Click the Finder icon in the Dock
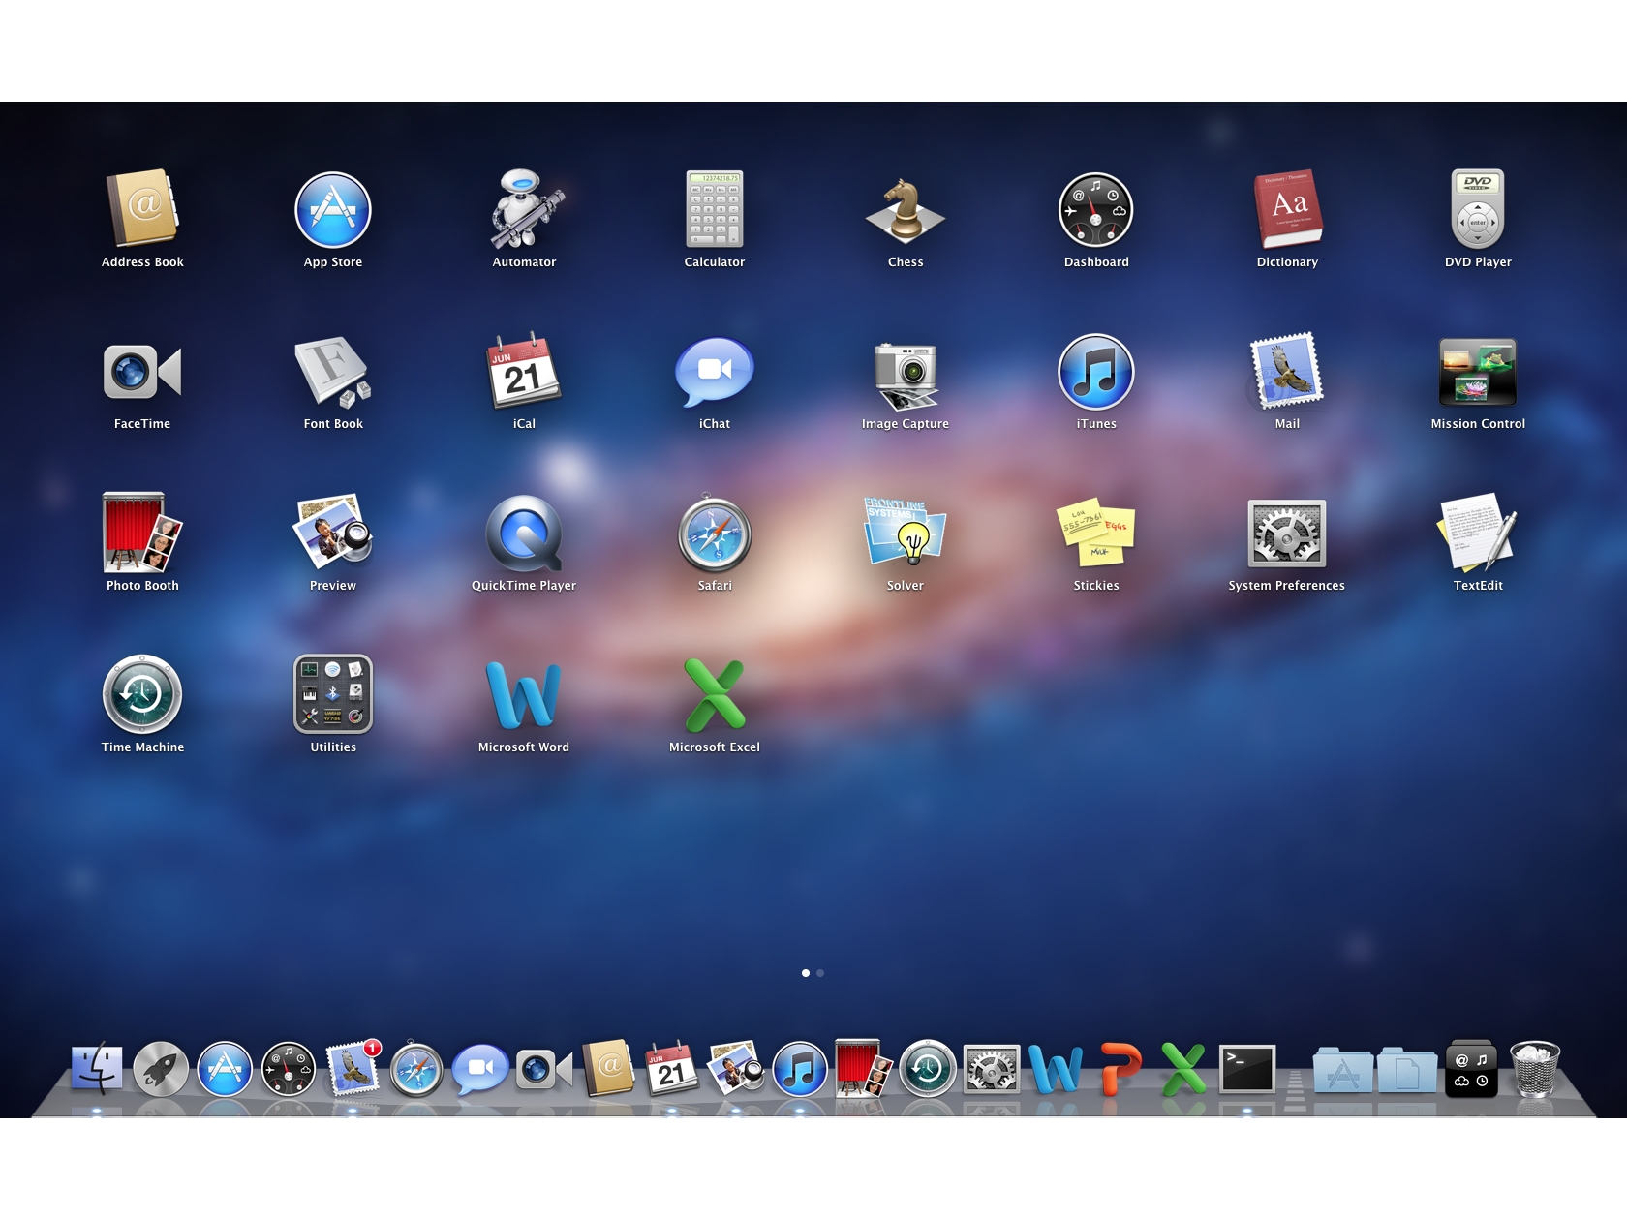1627x1220 pixels. (97, 1070)
